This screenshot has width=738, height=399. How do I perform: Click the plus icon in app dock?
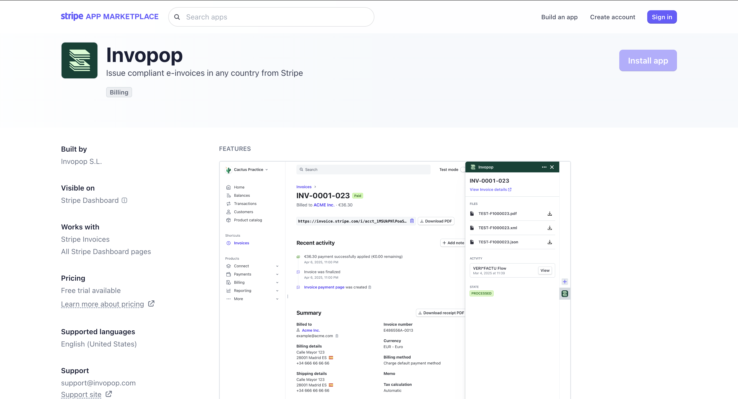(564, 282)
